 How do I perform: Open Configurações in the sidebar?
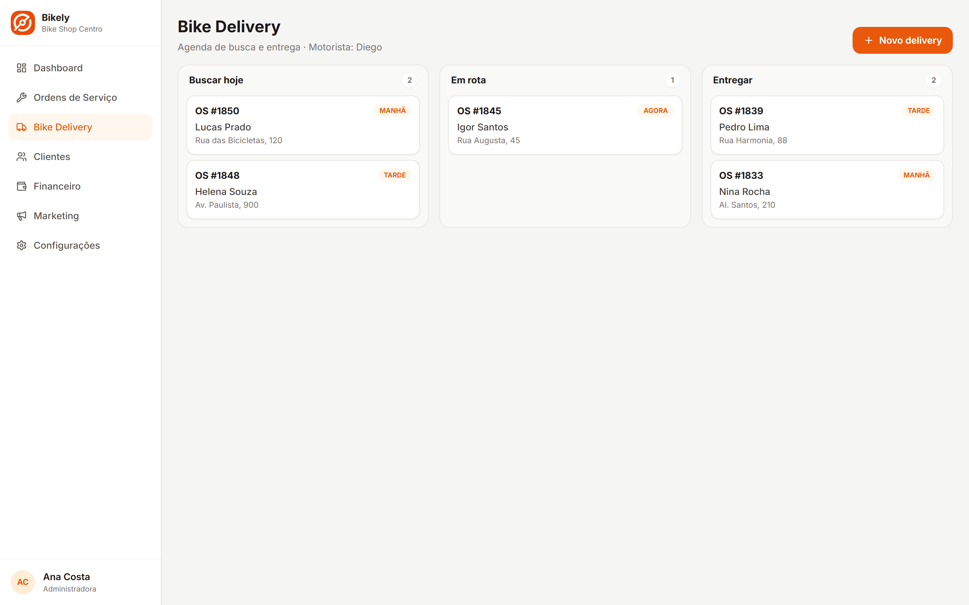[80, 246]
